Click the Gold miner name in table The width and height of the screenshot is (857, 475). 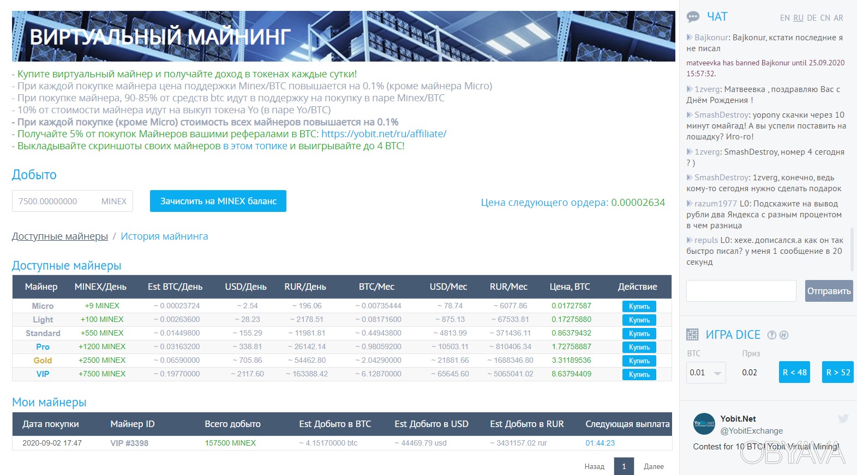coord(43,361)
